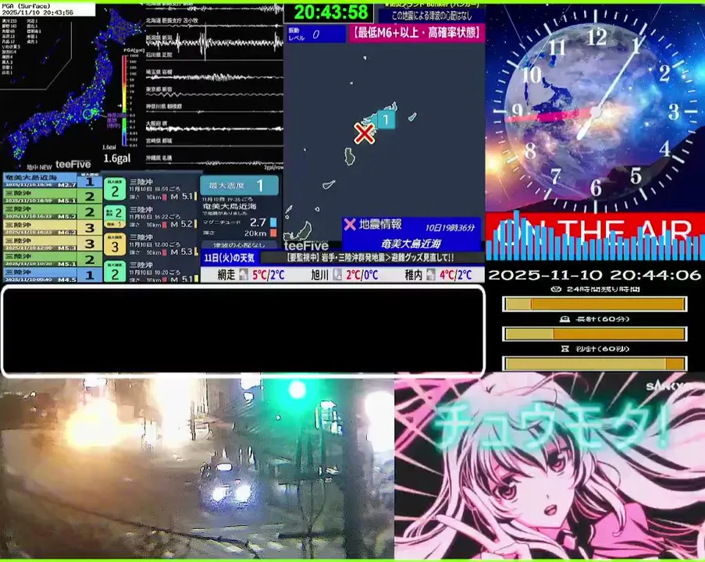Screen dimensions: 705x562
Task: Click この地震による津波の心配はなし notice
Action: click(432, 16)
